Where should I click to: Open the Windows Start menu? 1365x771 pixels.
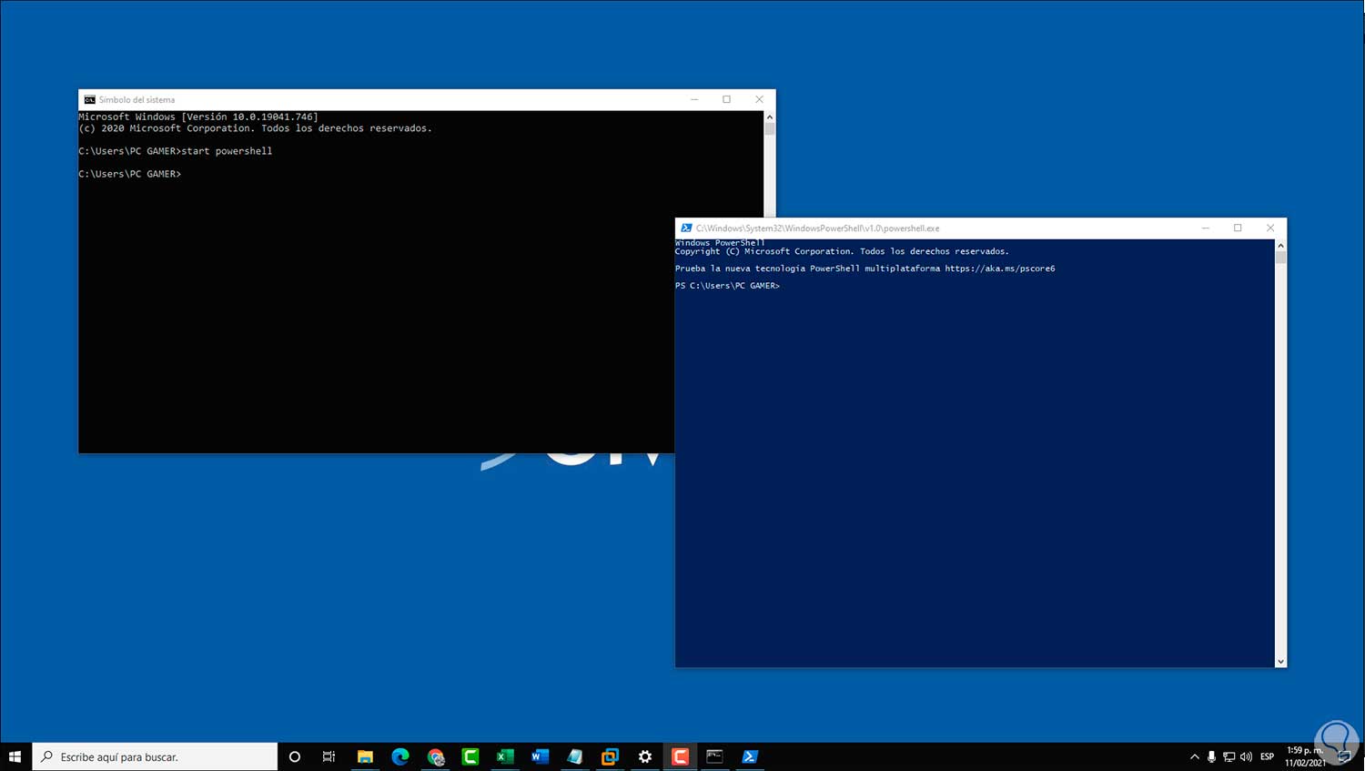(x=15, y=756)
